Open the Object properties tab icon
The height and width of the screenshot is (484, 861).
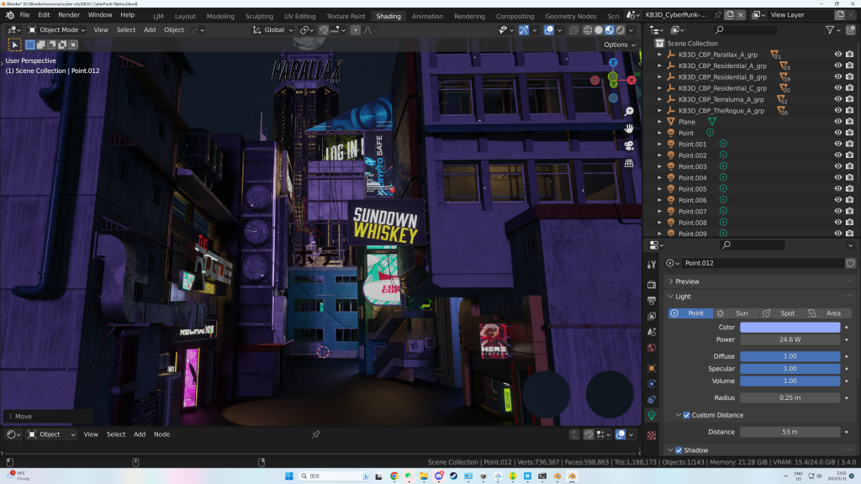[x=652, y=368]
